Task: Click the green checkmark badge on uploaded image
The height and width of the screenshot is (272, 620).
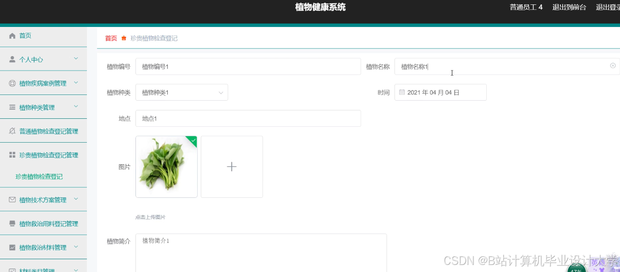Action: click(x=192, y=140)
